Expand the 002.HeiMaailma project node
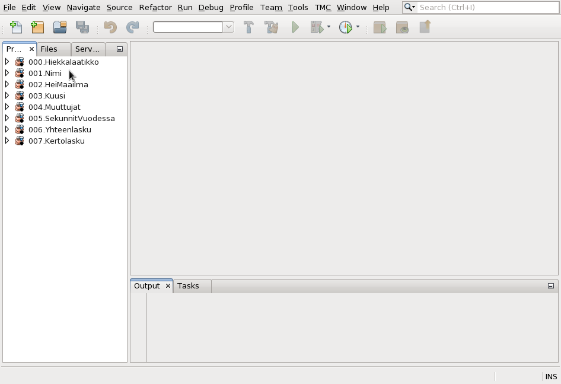Image resolution: width=561 pixels, height=384 pixels. (x=7, y=84)
